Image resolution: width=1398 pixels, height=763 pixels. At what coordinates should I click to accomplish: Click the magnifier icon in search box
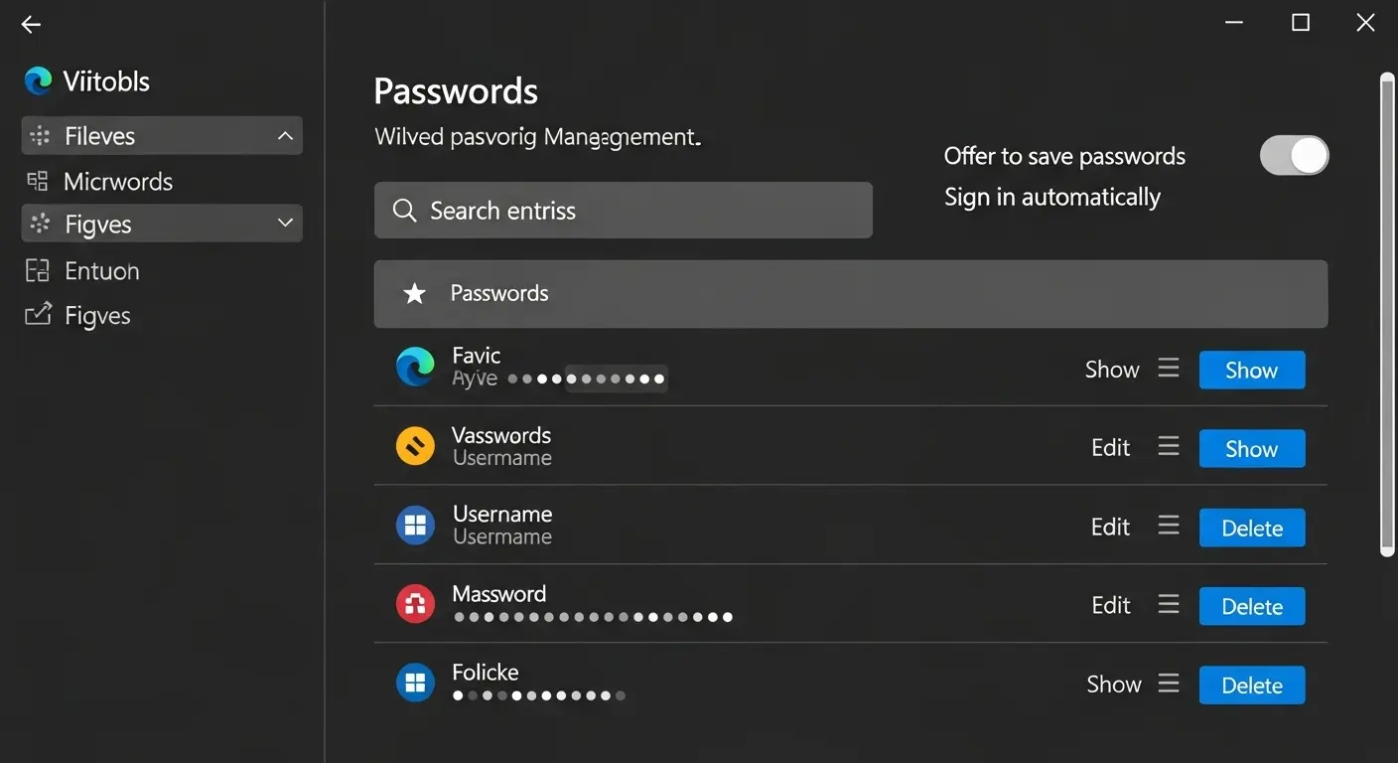(404, 211)
